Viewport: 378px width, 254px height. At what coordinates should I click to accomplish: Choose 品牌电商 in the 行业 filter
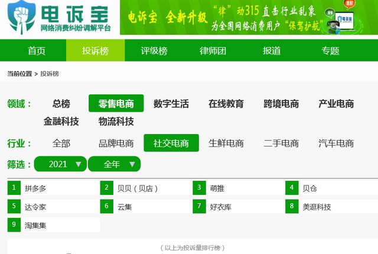pos(116,143)
